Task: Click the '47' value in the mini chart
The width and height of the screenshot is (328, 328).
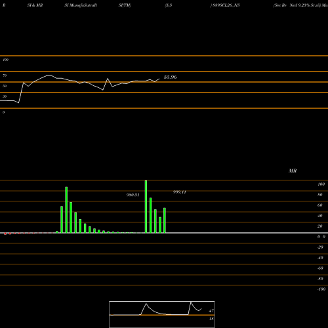Action: (x=211, y=311)
